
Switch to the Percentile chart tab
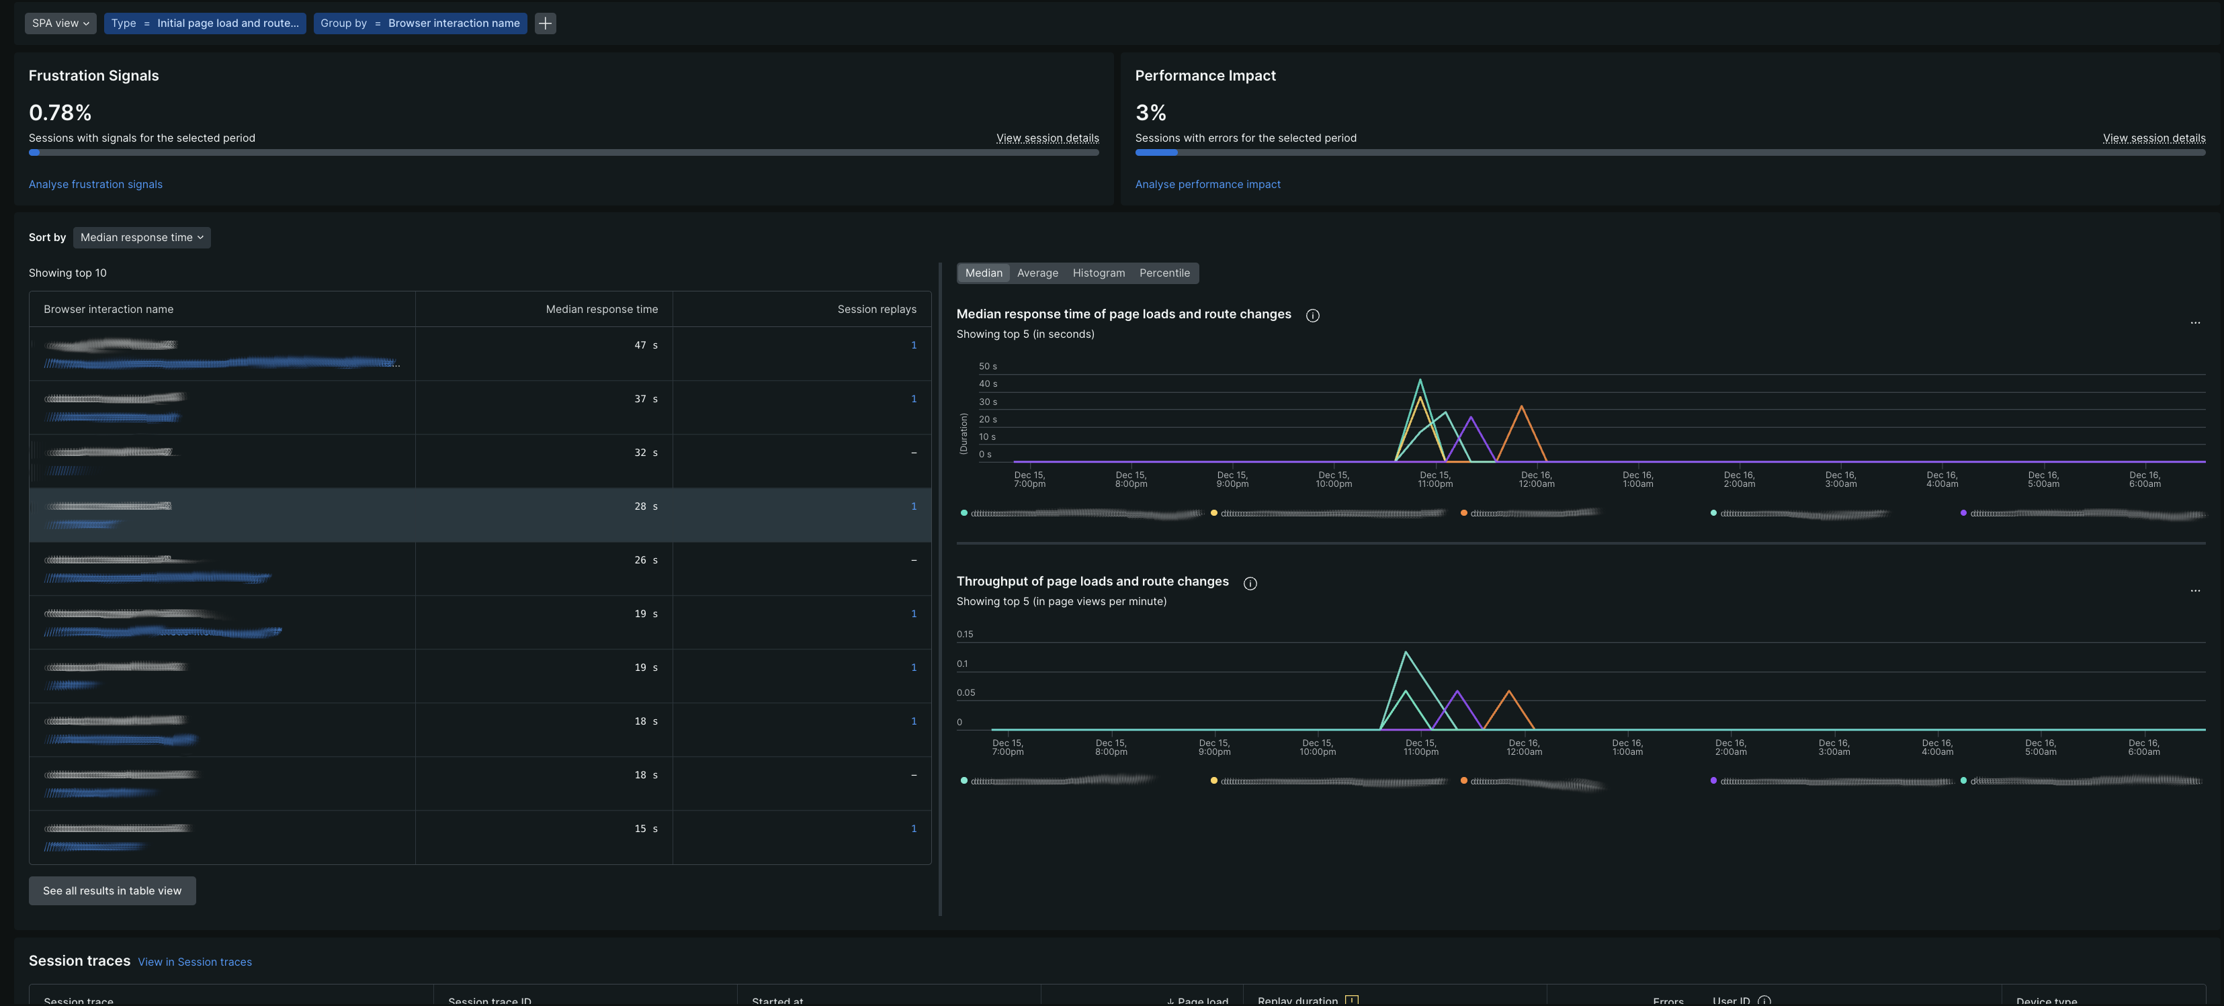tap(1164, 273)
